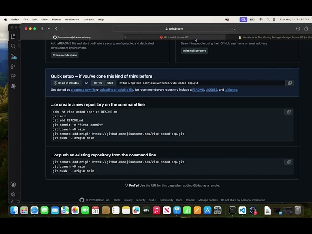Open the Privacy footer link
The image size is (312, 234).
(x=128, y=200)
